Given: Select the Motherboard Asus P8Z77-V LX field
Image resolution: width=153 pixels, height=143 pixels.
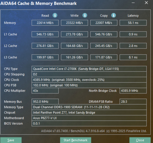Looking at the screenshot, I should click(x=89, y=118).
